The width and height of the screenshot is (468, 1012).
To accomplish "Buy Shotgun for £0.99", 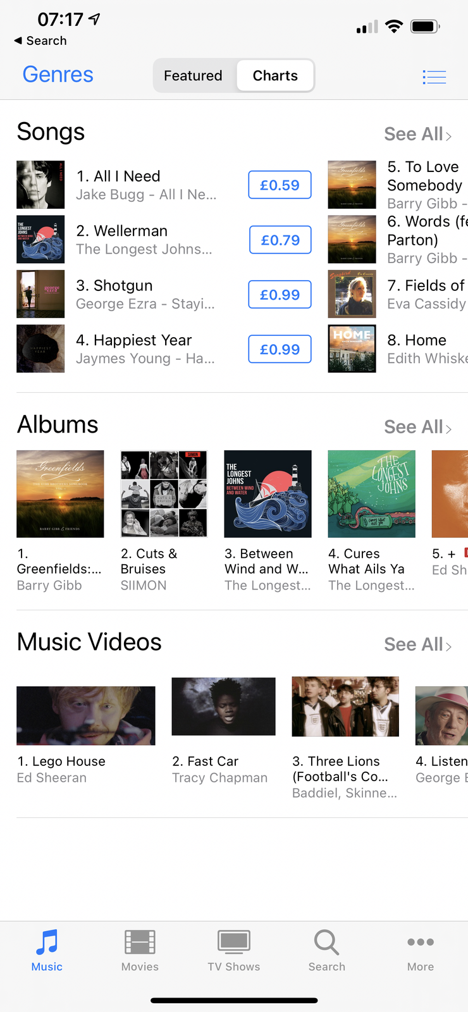I will 280,295.
